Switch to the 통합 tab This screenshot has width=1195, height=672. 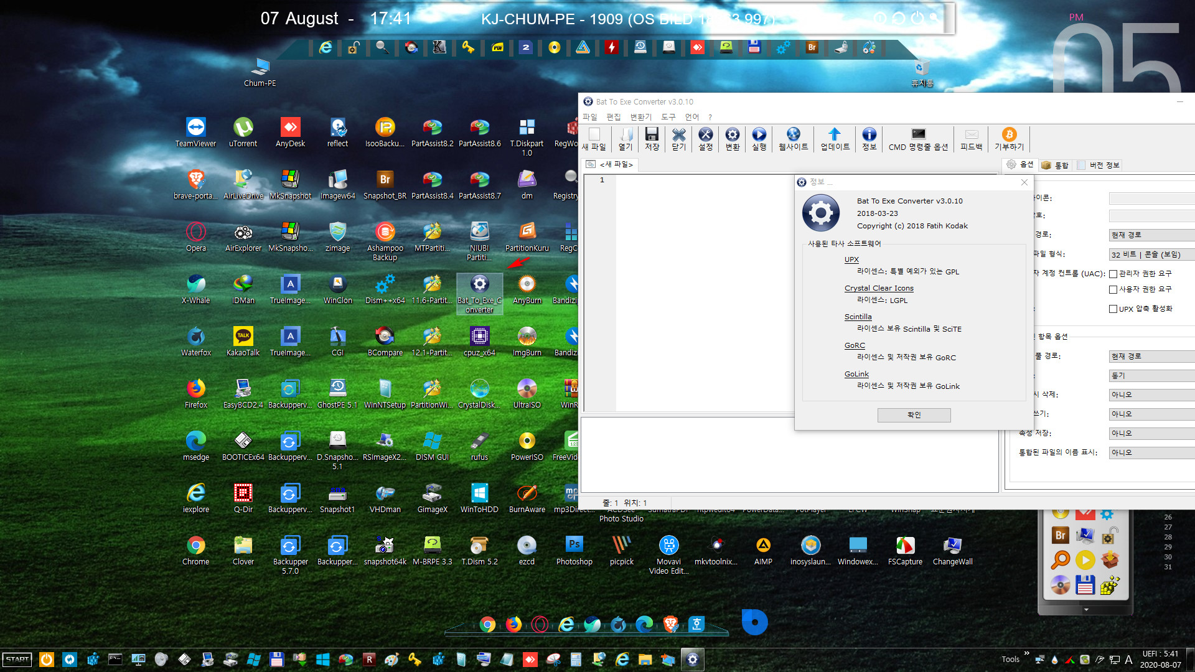point(1055,165)
